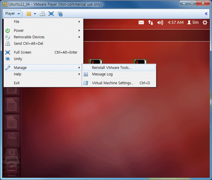Open the Ubuntu session gear menu

[205, 22]
